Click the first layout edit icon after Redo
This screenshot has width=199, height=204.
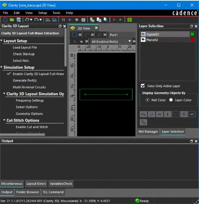tap(48, 20)
